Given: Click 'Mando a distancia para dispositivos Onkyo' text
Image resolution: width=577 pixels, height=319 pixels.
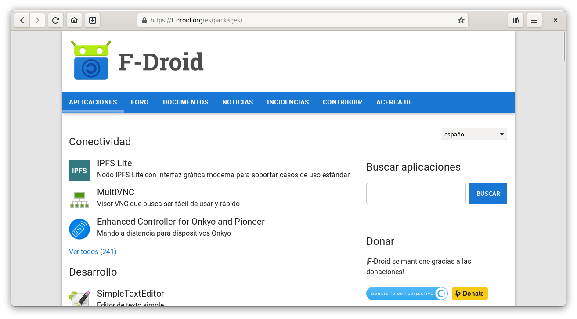Looking at the screenshot, I should (x=164, y=233).
